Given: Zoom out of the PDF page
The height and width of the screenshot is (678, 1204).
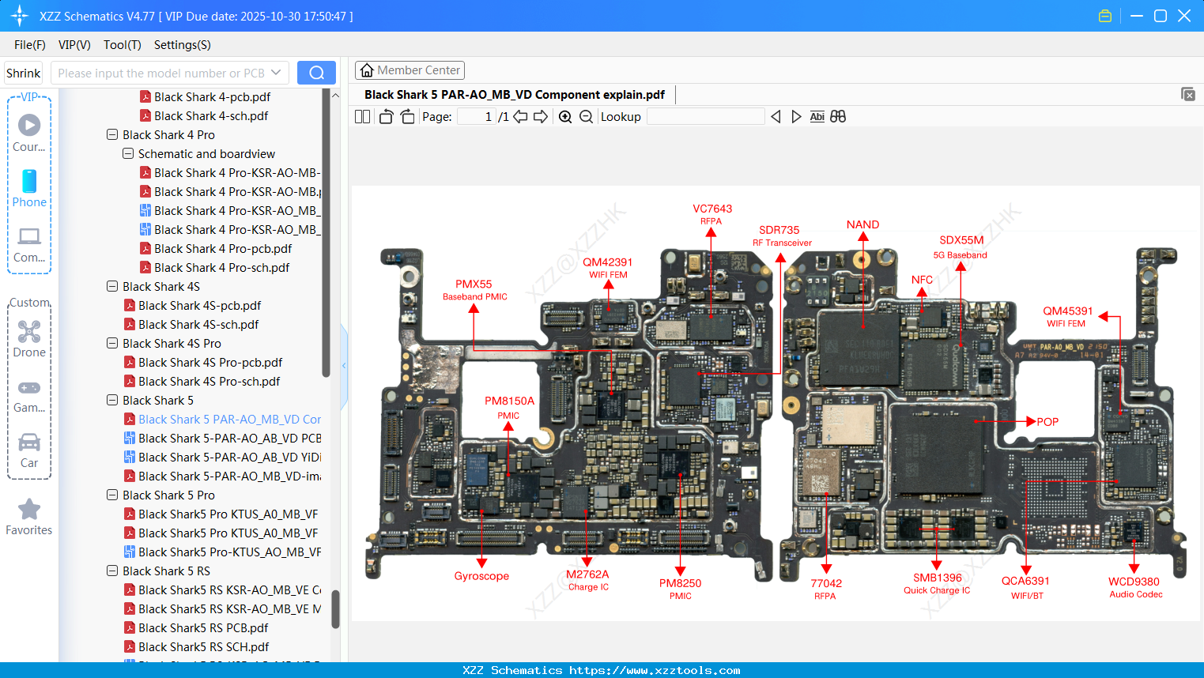Looking at the screenshot, I should pyautogui.click(x=585, y=116).
